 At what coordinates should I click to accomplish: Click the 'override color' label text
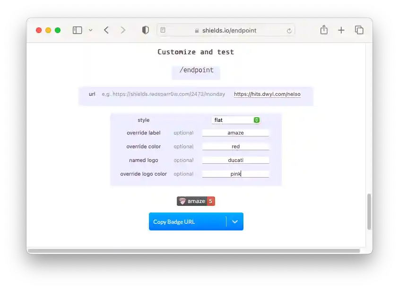(x=144, y=146)
